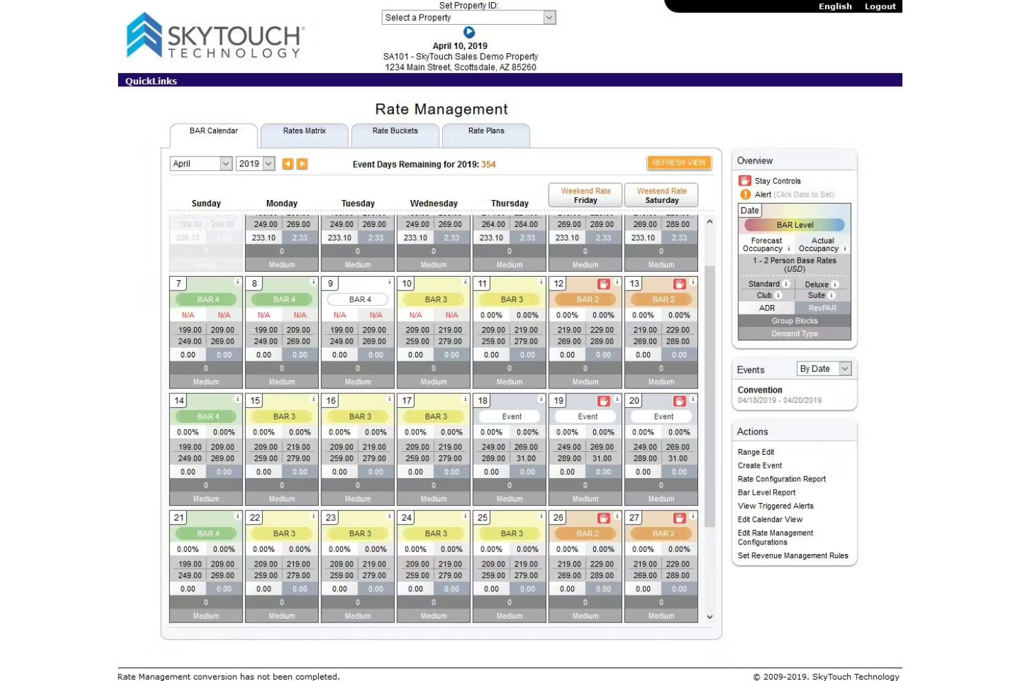Open the Bar Level Report
The image size is (1021, 681).
(x=766, y=493)
